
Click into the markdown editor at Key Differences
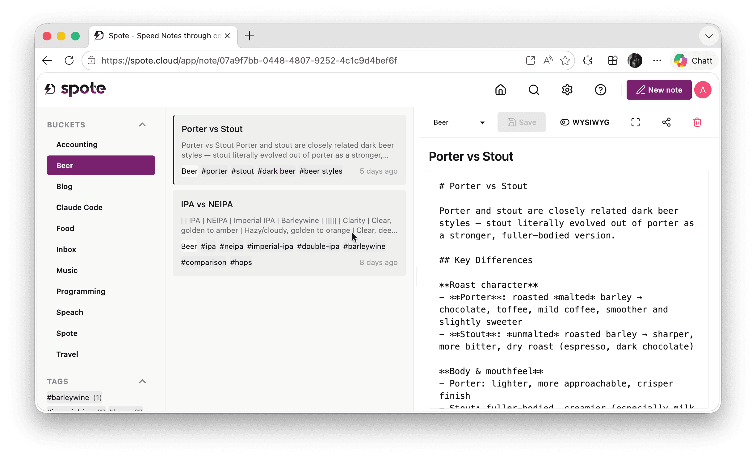click(x=486, y=260)
